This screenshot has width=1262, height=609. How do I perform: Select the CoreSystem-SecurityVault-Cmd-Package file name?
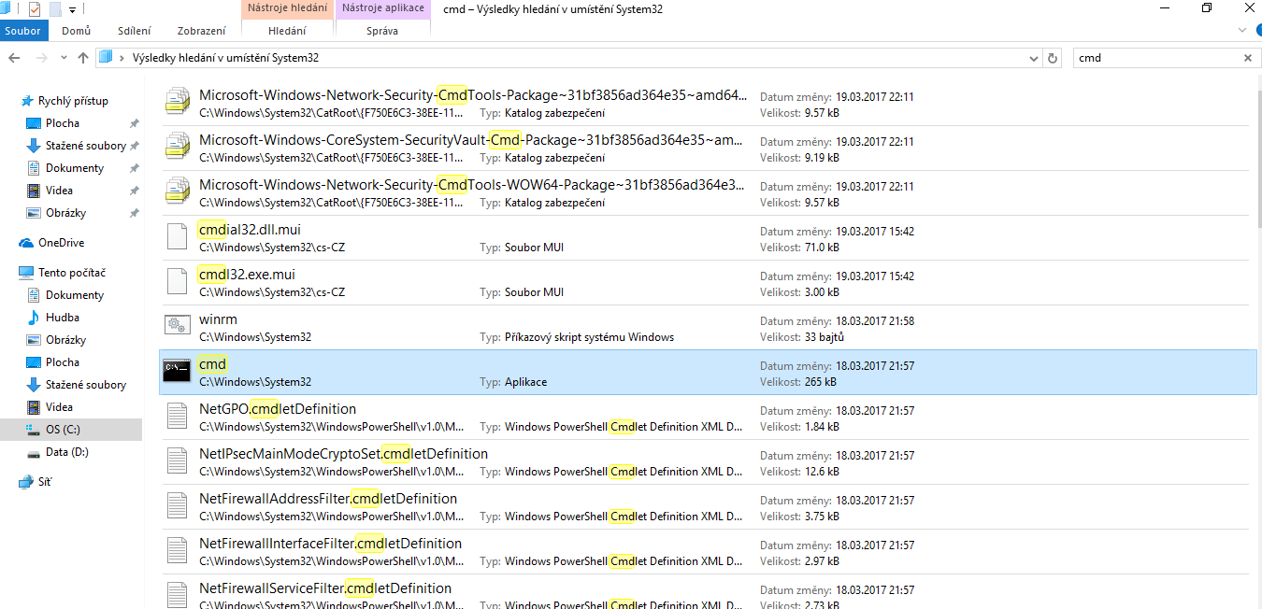pyautogui.click(x=472, y=140)
